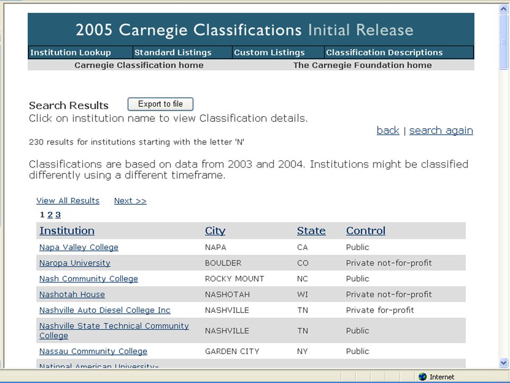The height and width of the screenshot is (383, 510).
Task: Click the 230 results summary text
Action: (137, 143)
